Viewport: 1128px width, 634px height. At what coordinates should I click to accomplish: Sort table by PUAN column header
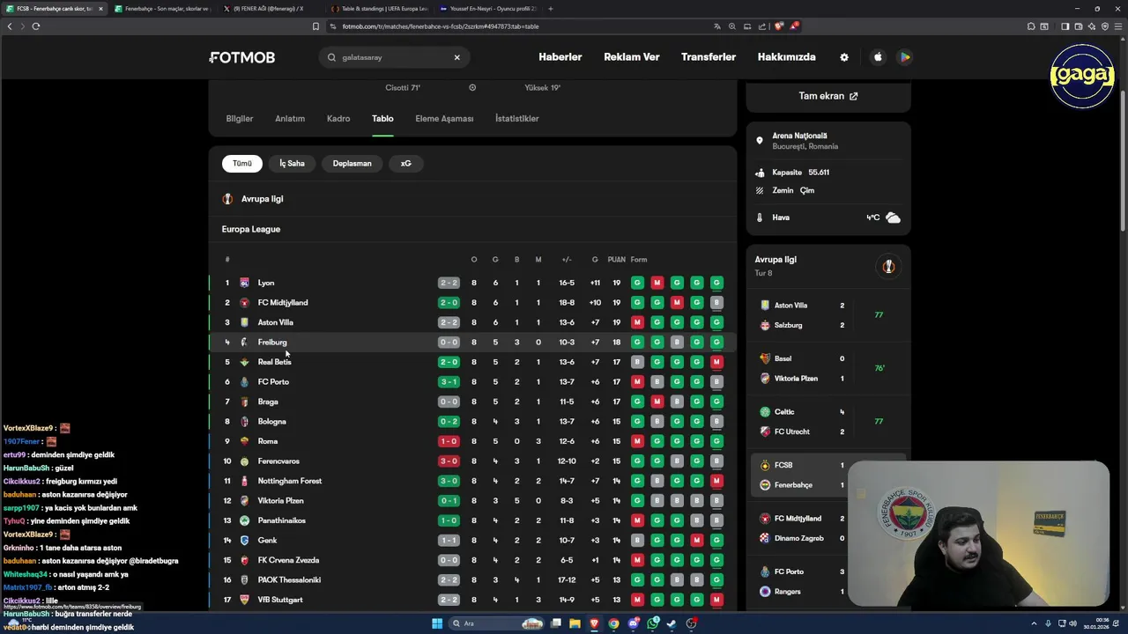pyautogui.click(x=616, y=260)
